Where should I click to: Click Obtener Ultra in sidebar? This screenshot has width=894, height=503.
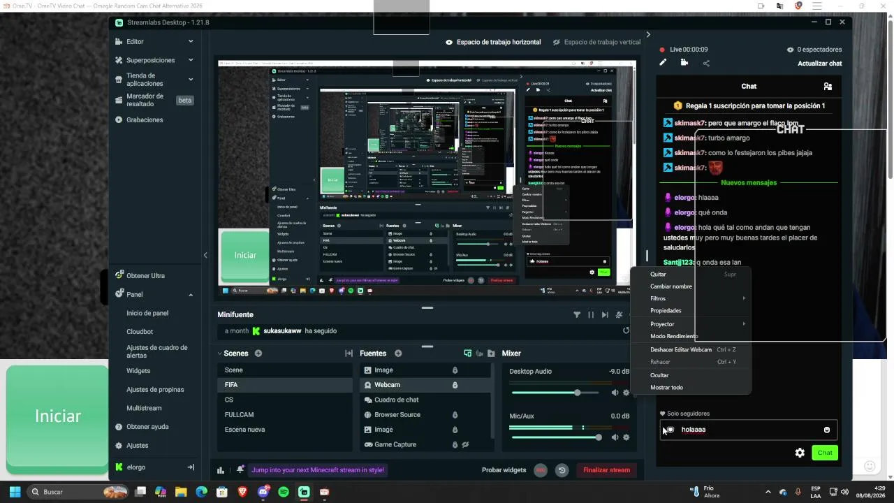click(x=145, y=276)
